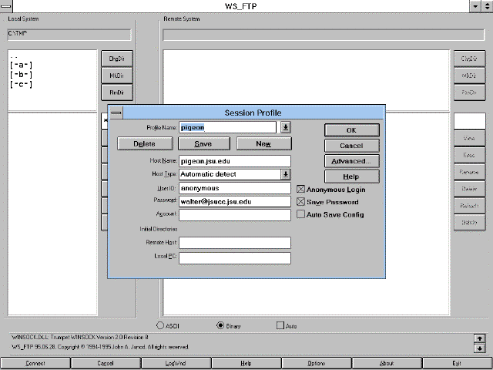The image size is (493, 370).
Task: Click the remote RmDir button
Action: click(469, 92)
